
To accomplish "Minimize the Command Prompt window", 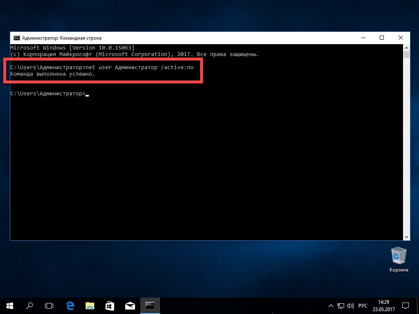I will tap(363, 38).
